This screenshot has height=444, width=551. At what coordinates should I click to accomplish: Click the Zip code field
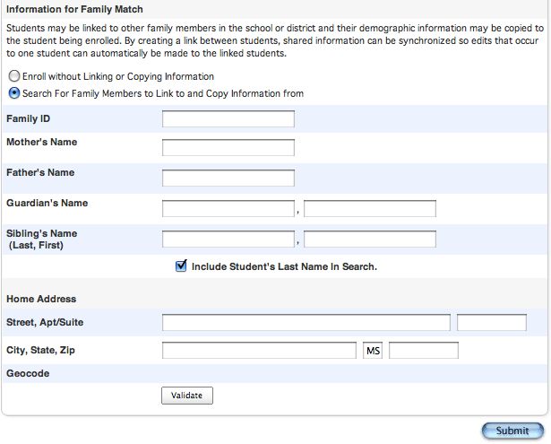[x=424, y=351]
